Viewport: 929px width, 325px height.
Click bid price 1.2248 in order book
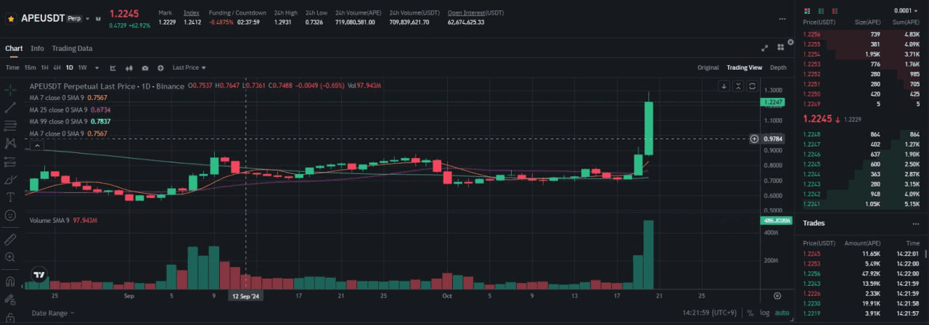coord(811,134)
